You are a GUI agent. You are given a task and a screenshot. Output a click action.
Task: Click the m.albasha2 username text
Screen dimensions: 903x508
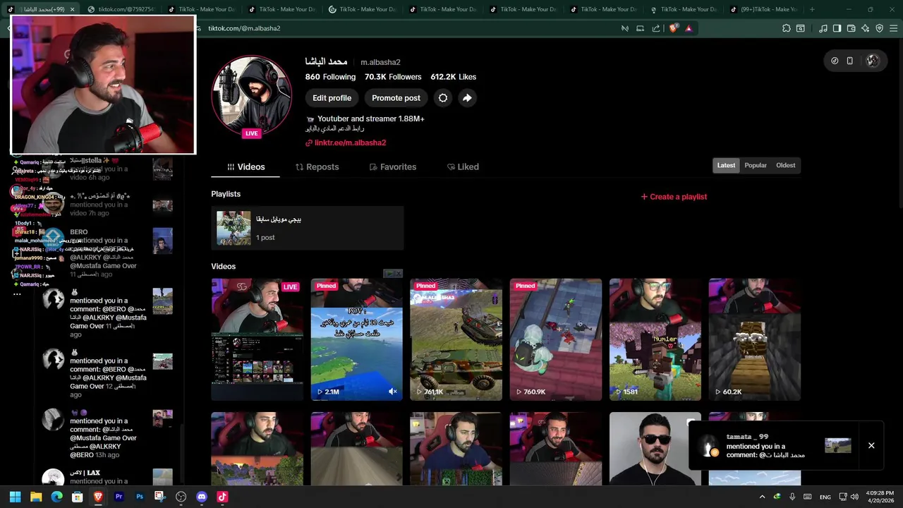tap(380, 62)
